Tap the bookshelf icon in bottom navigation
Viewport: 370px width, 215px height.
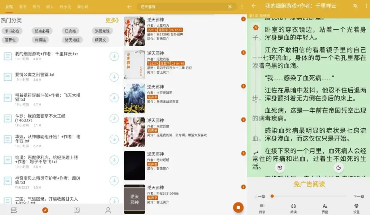(14, 210)
